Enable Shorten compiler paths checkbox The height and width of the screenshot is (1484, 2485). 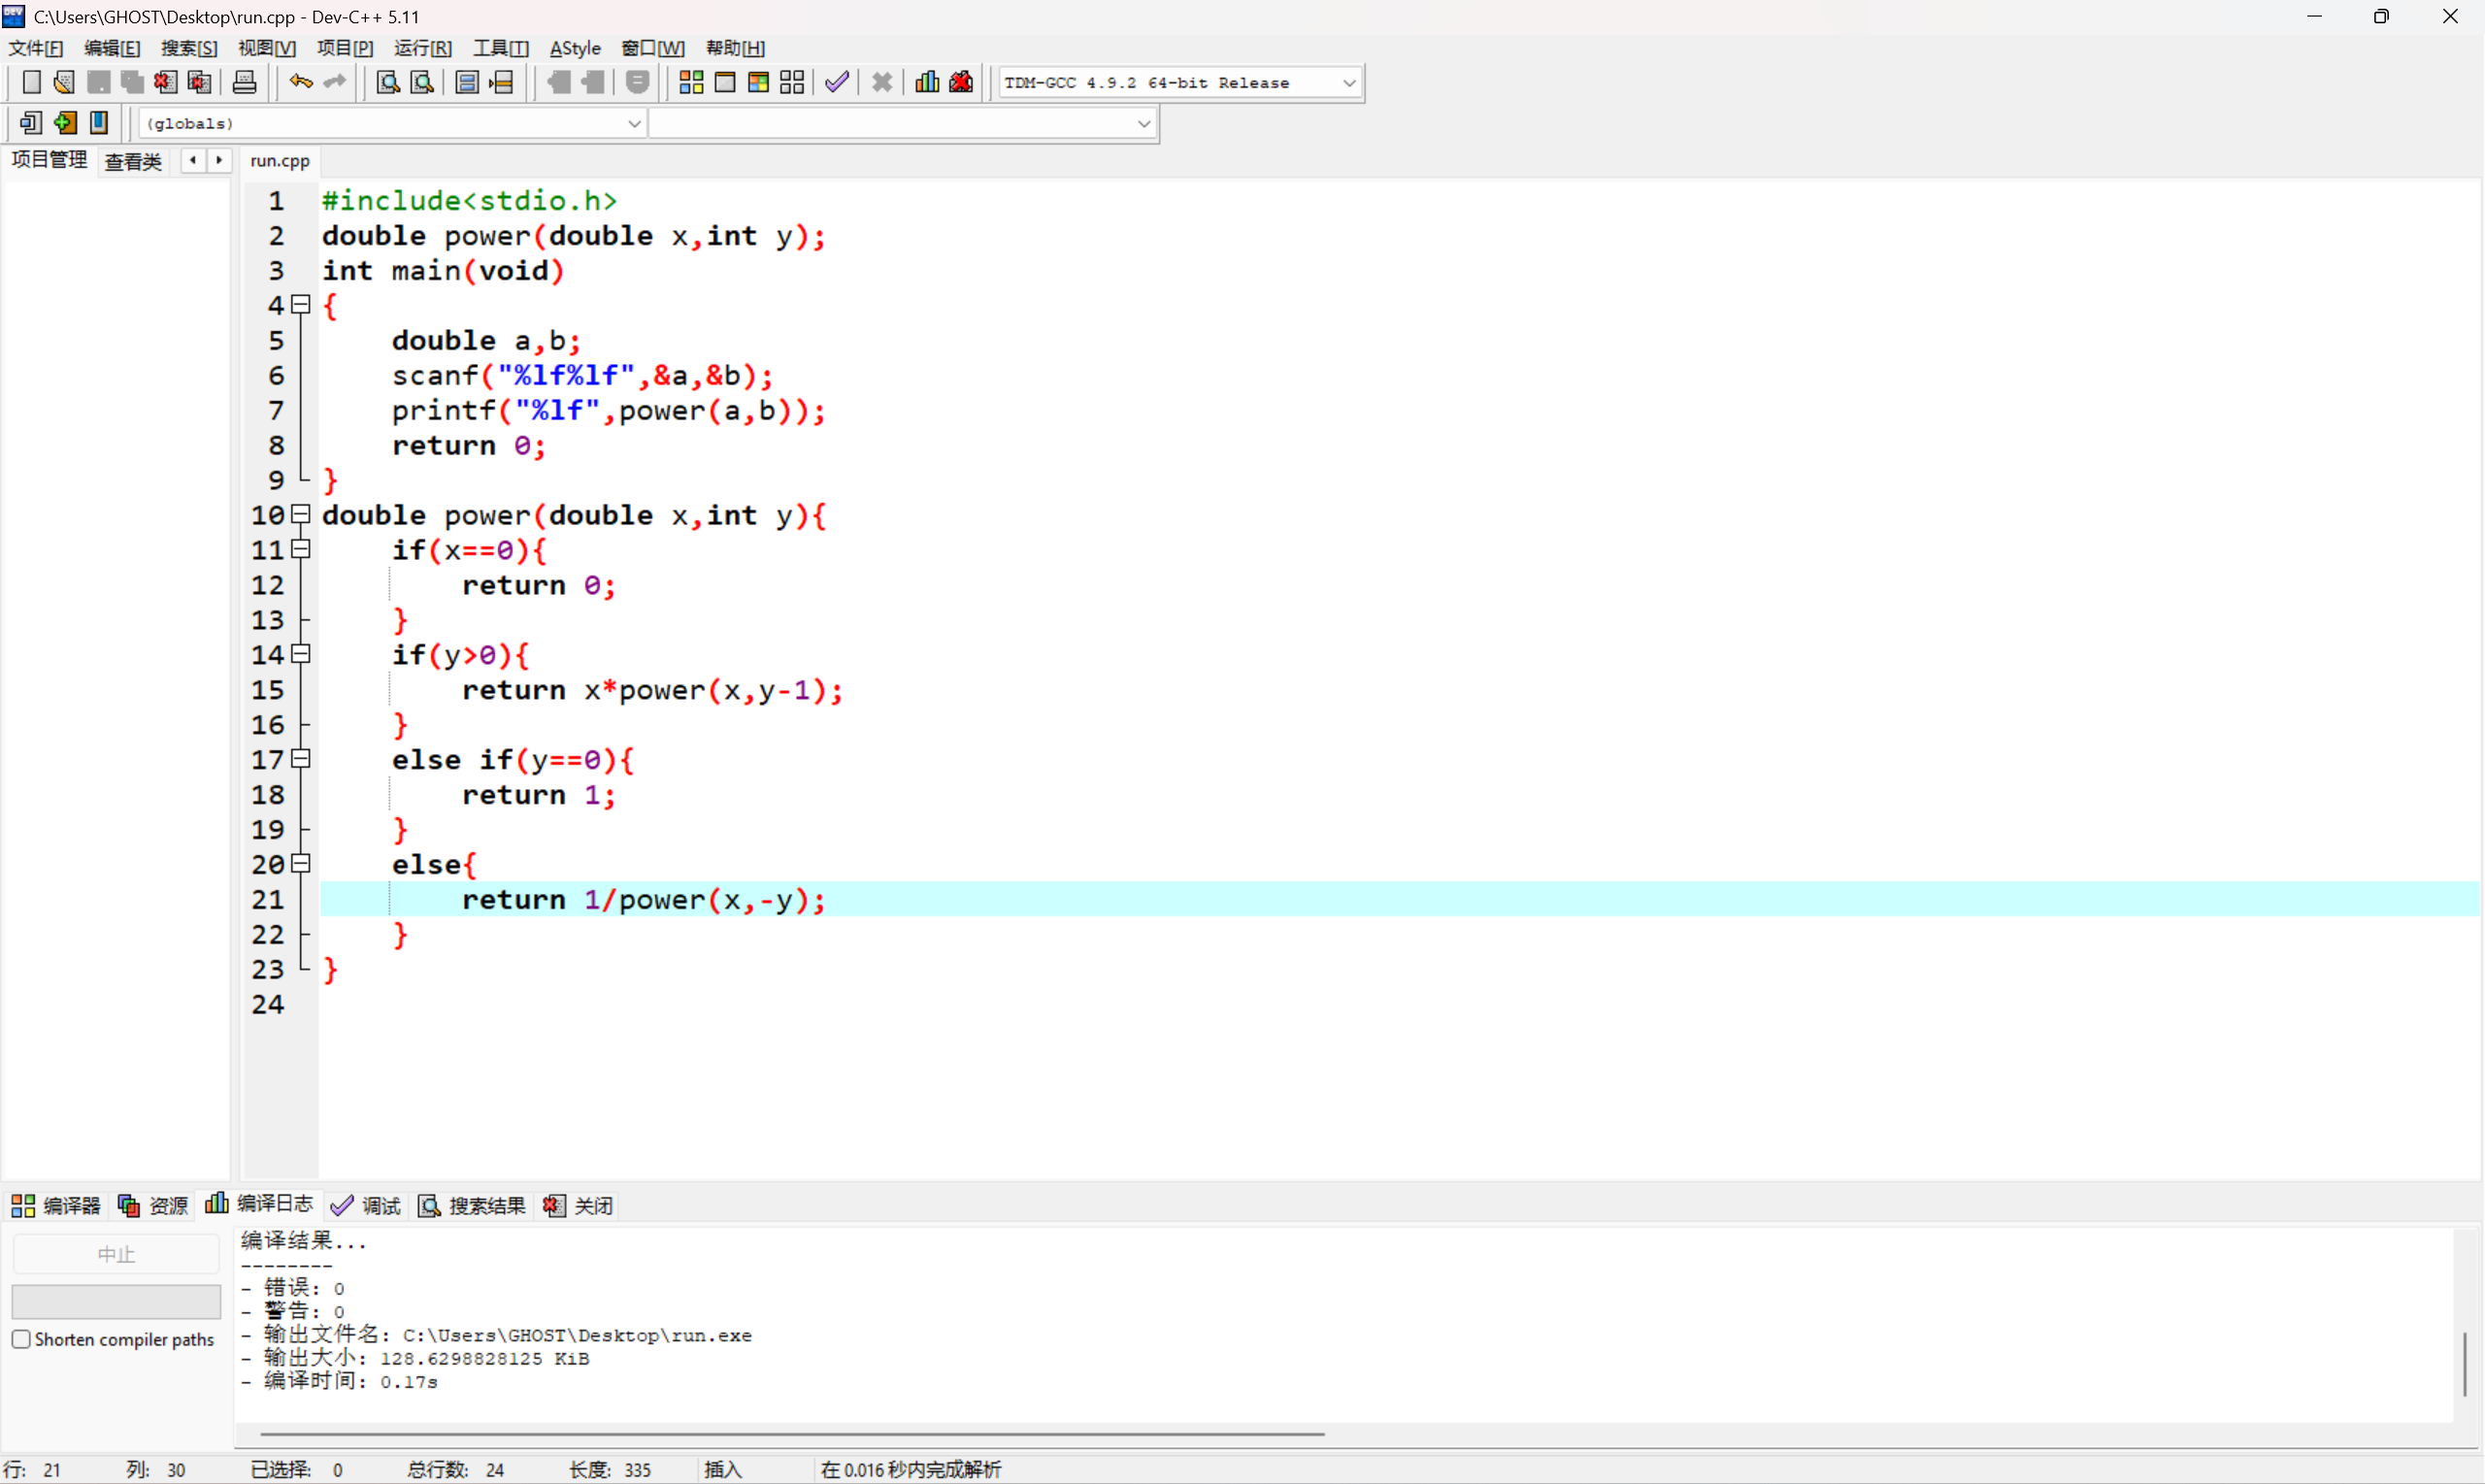point(21,1339)
